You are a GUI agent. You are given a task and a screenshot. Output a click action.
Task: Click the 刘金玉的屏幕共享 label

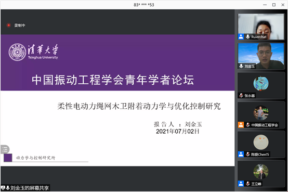tap(30, 188)
